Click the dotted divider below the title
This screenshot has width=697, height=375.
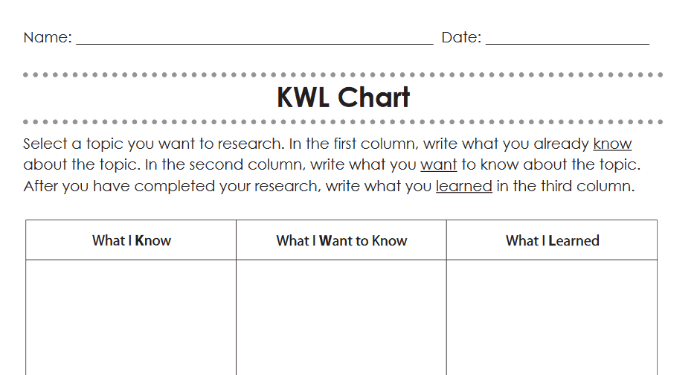343,121
